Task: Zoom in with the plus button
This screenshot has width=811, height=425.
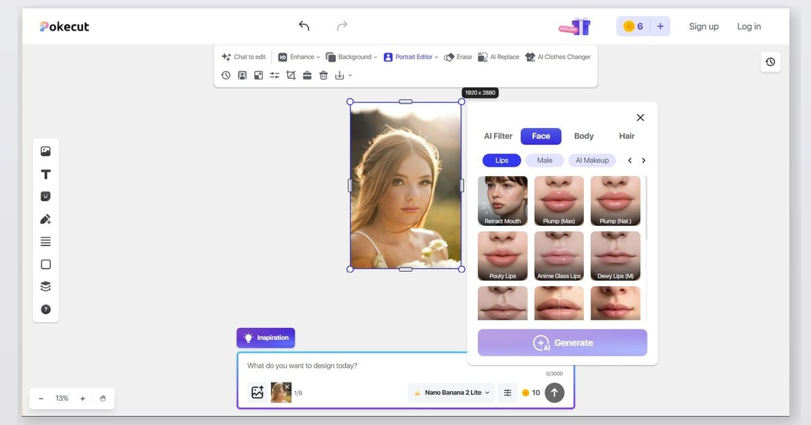Action: (82, 399)
